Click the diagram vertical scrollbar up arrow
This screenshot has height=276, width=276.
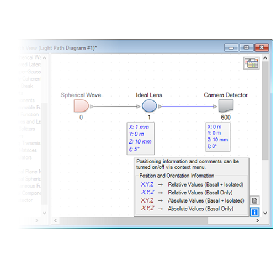point(265,58)
